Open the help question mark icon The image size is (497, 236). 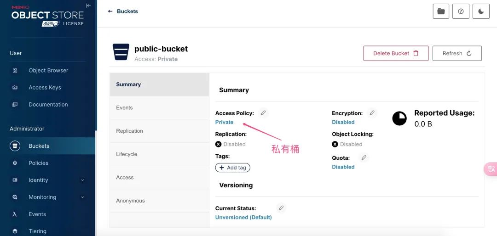461,11
